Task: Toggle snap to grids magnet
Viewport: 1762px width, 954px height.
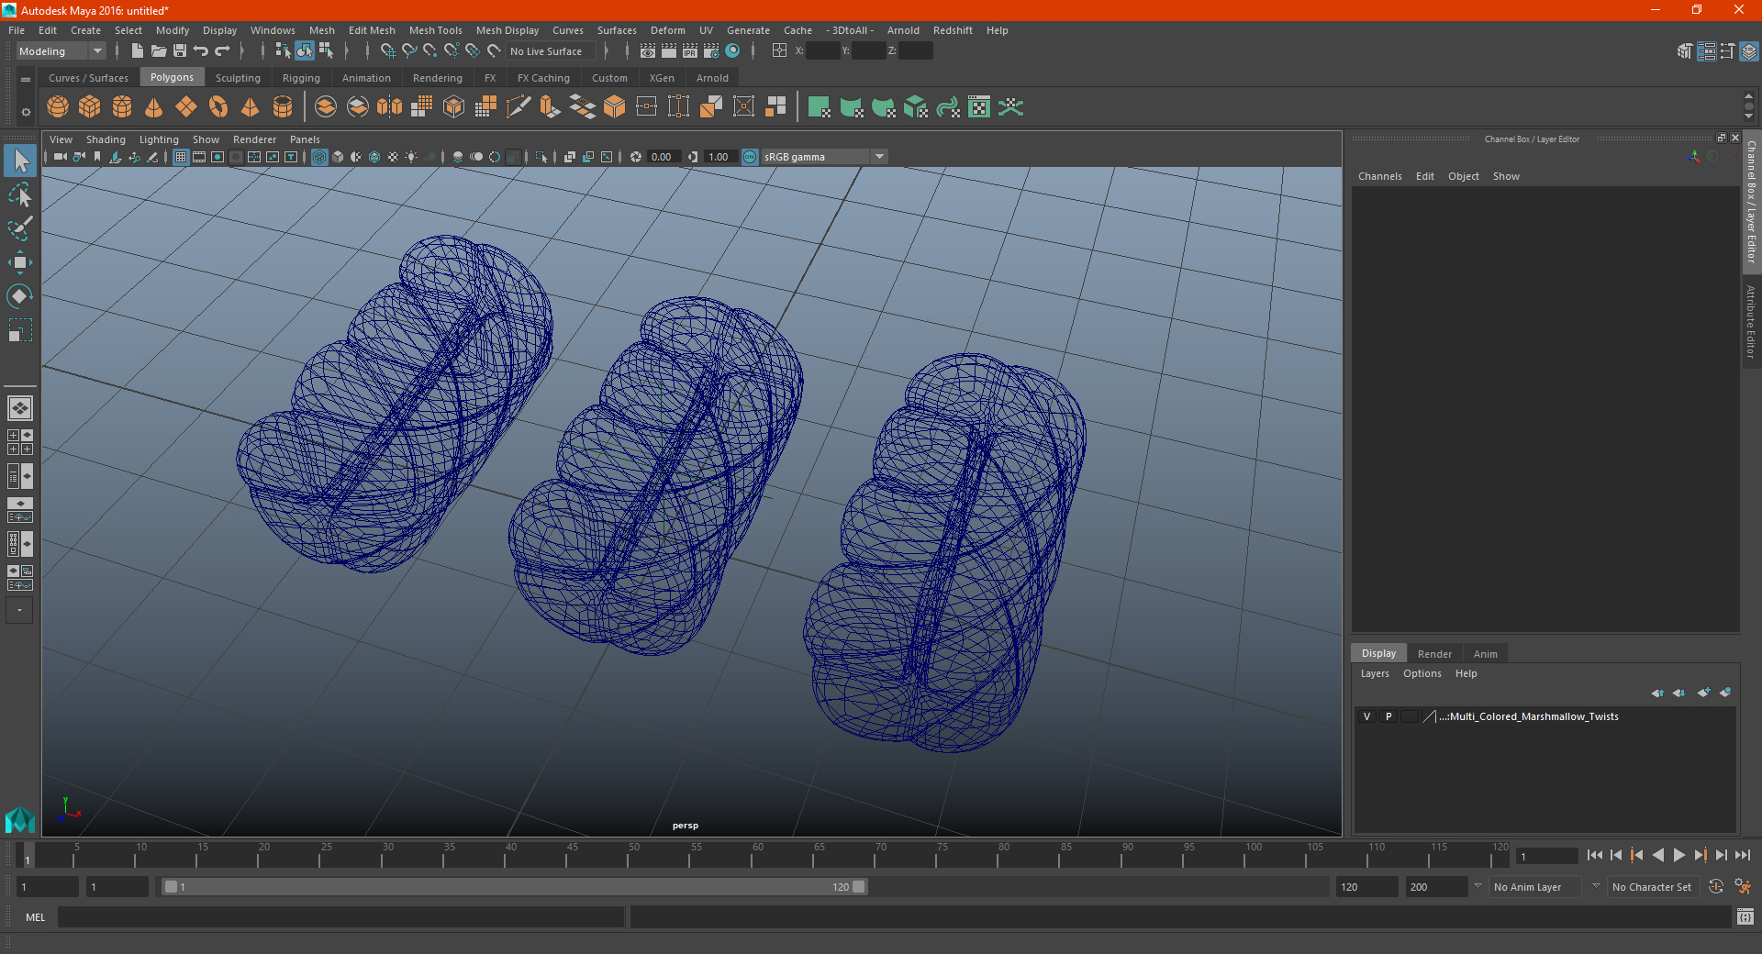Action: pyautogui.click(x=387, y=51)
